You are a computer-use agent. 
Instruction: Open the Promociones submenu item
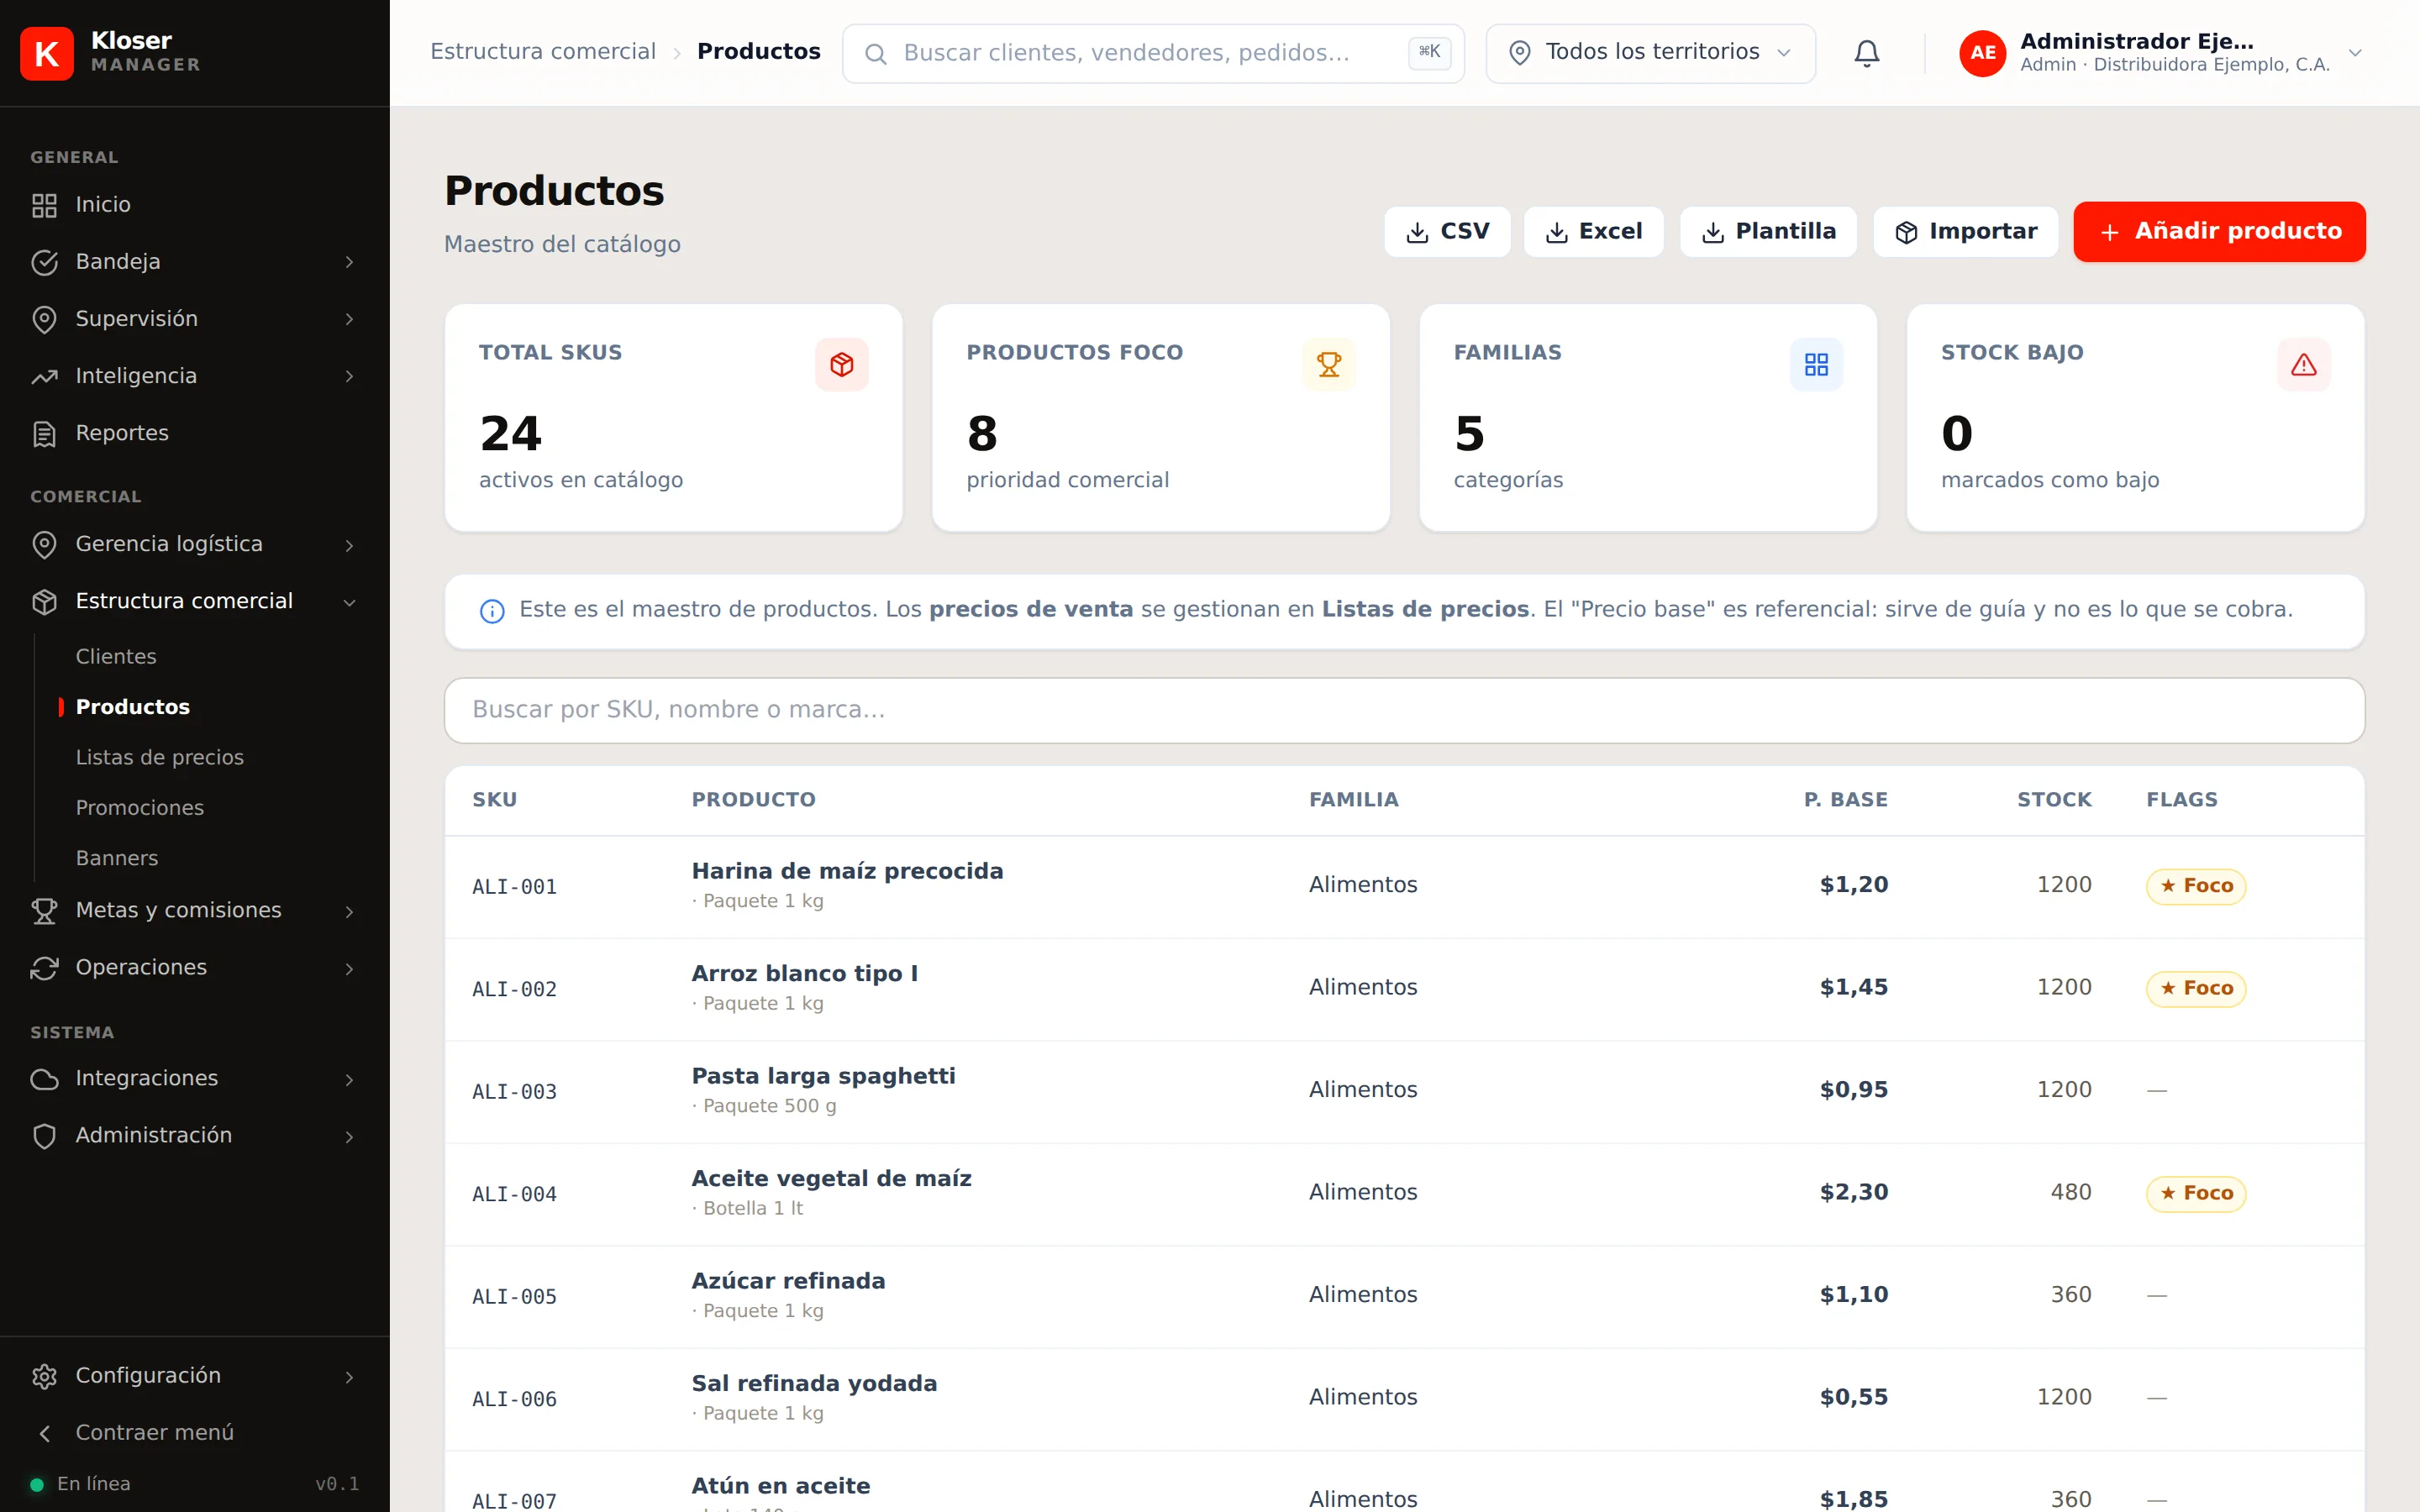coord(140,808)
